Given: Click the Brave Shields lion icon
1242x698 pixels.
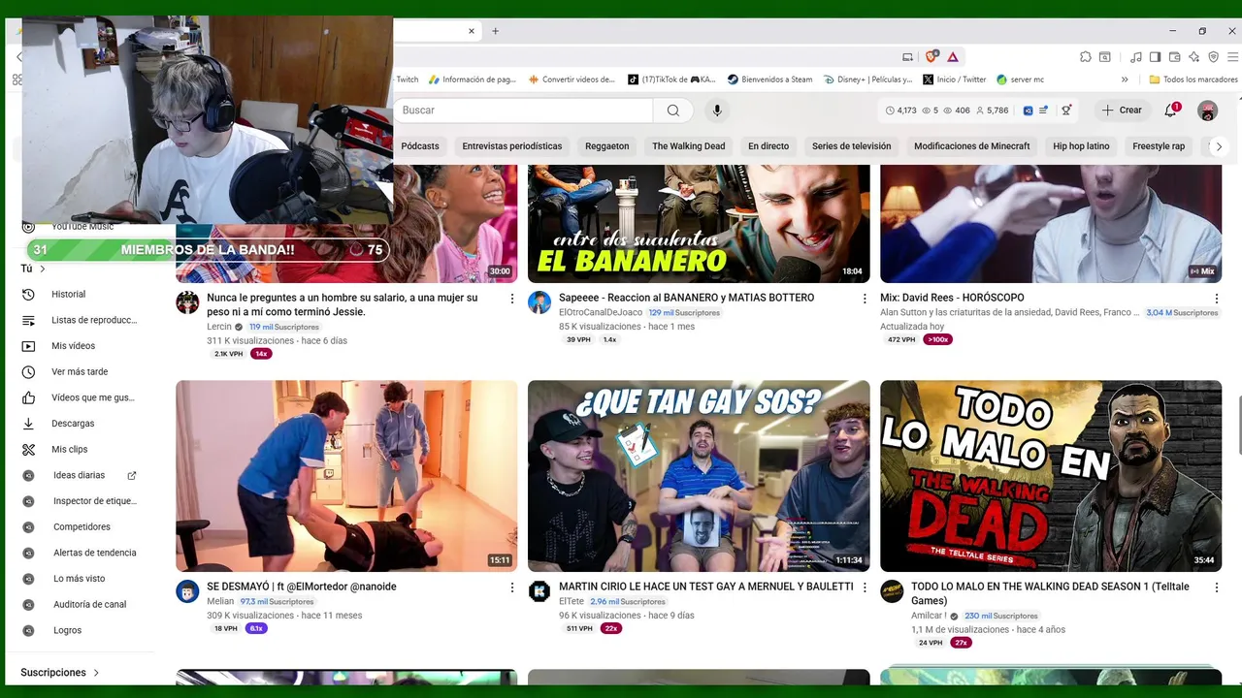Looking at the screenshot, I should click(x=931, y=57).
